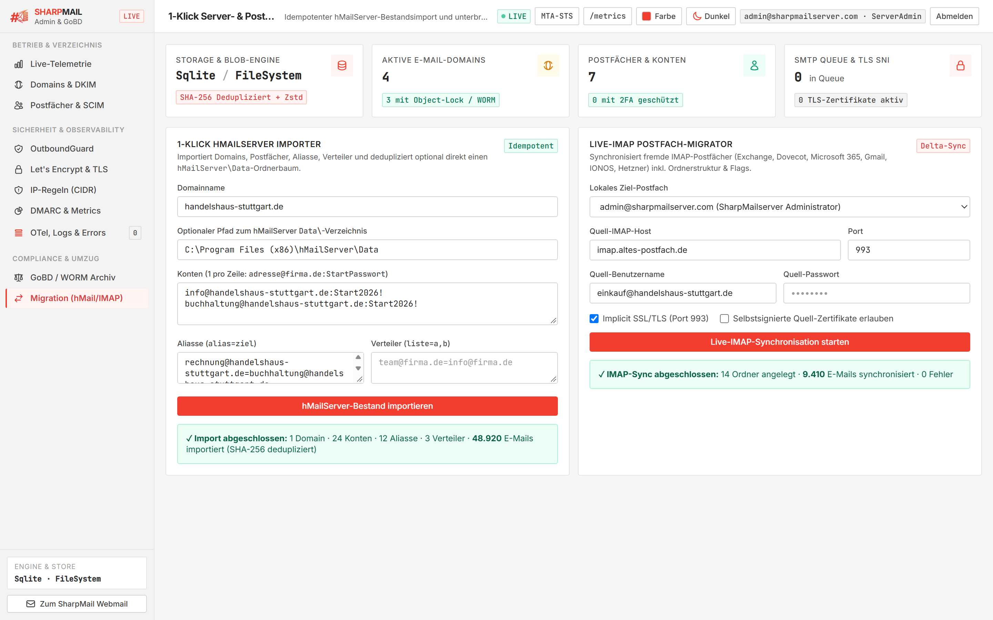The width and height of the screenshot is (993, 620).
Task: Click the GoBD / WORM Archiv scales icon
Action: pyautogui.click(x=19, y=278)
